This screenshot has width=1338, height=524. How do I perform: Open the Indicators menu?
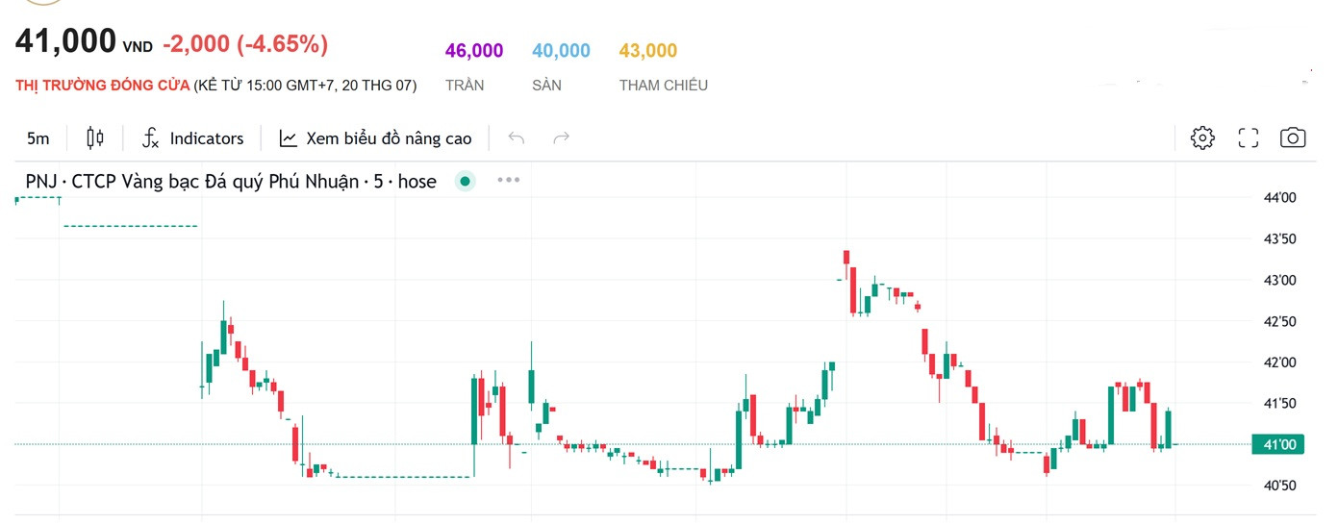(x=193, y=138)
